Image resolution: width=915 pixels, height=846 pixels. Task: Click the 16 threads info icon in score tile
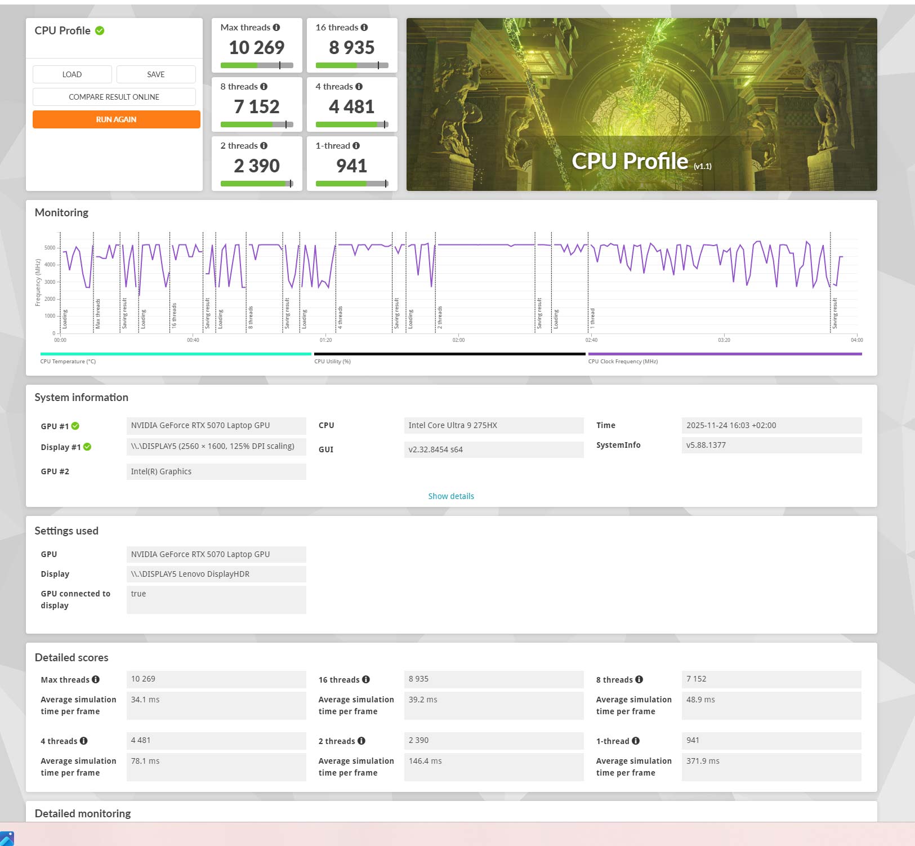click(x=364, y=28)
